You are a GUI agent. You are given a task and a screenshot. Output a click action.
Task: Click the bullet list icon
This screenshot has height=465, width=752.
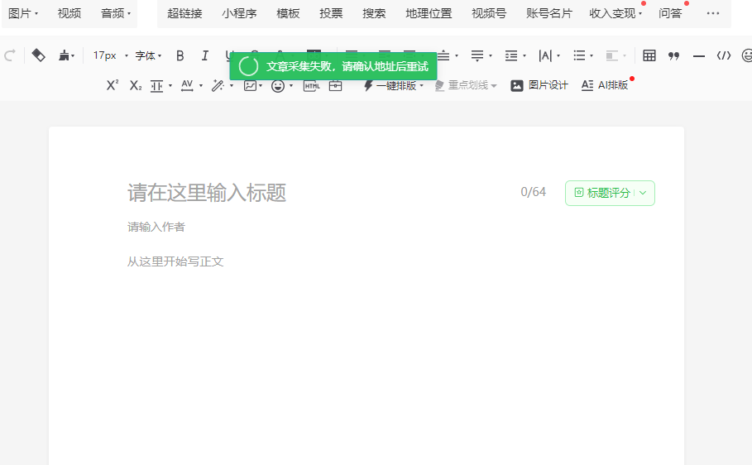[x=579, y=55]
